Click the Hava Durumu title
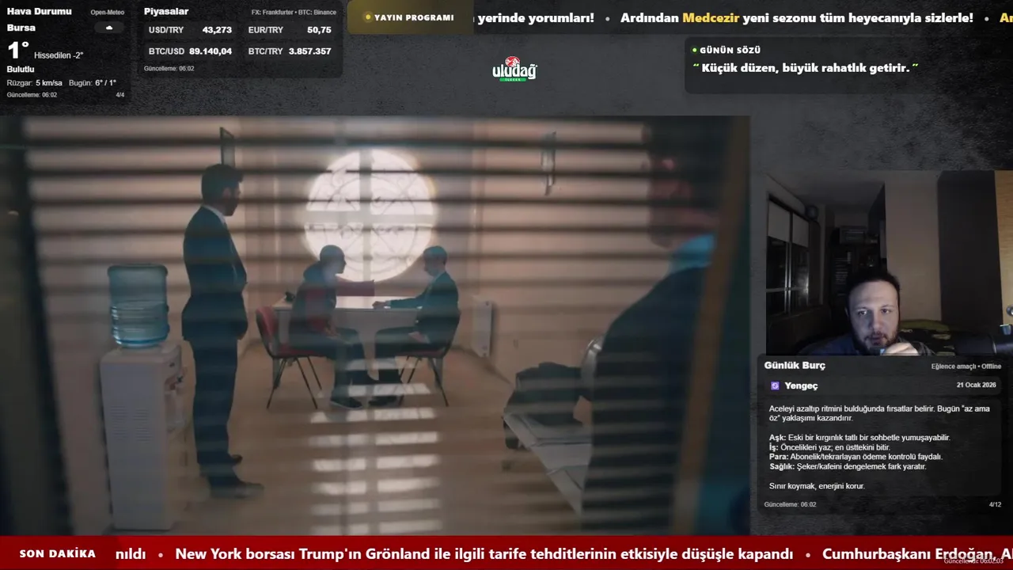This screenshot has height=570, width=1013. [x=39, y=11]
